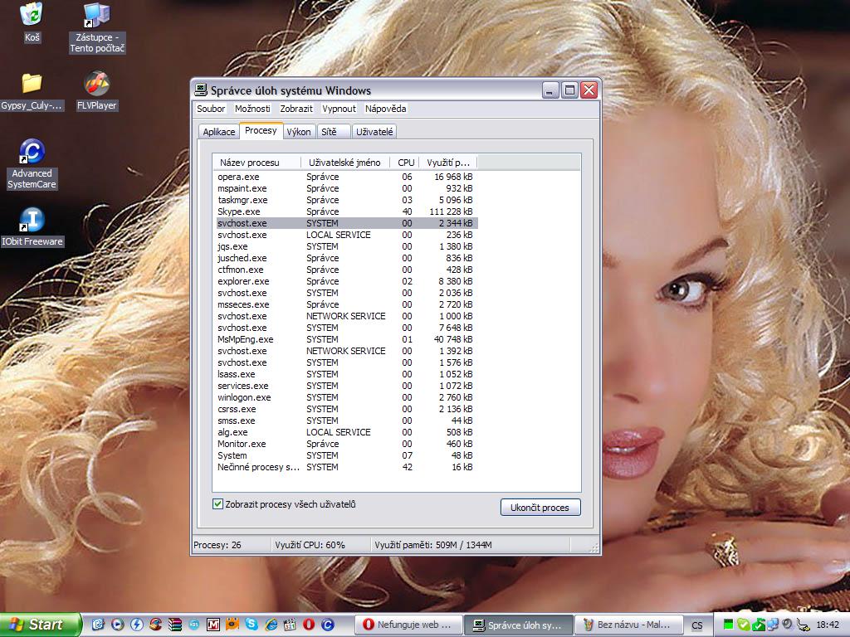Open the Gypsy_Culy folder on desktop
850x637 pixels.
pyautogui.click(x=32, y=85)
